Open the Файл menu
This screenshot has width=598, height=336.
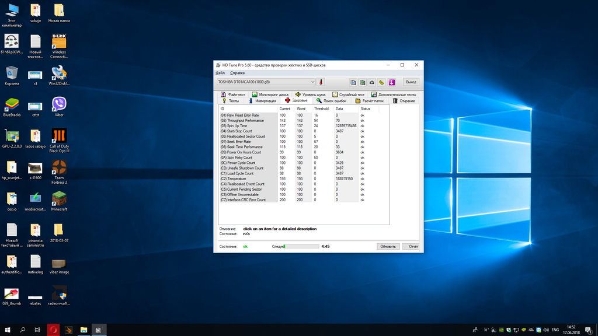220,73
